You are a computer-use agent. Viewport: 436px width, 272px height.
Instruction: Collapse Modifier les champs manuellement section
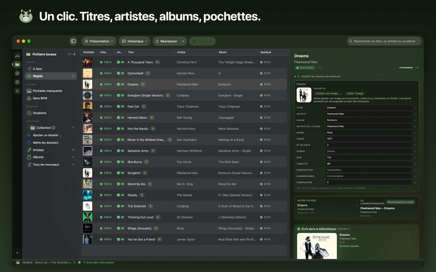tap(295, 76)
